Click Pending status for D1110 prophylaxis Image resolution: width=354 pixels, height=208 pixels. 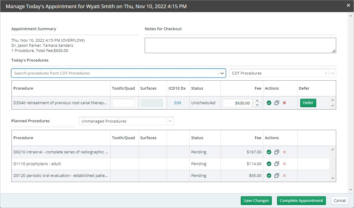tap(199, 164)
